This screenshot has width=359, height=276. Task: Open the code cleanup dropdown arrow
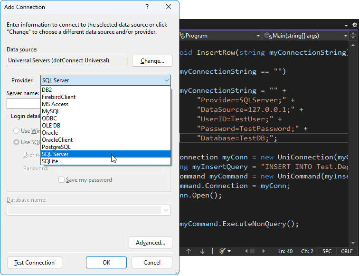point(229,251)
